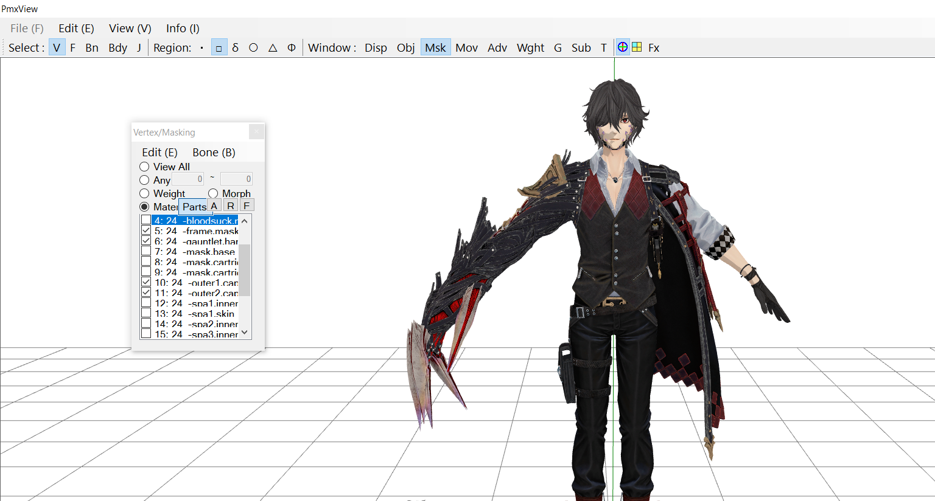Choose the triangle region mode
The width and height of the screenshot is (935, 501).
pos(273,48)
